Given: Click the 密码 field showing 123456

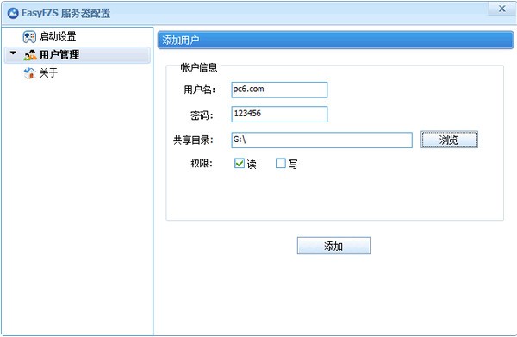Looking at the screenshot, I should [279, 114].
